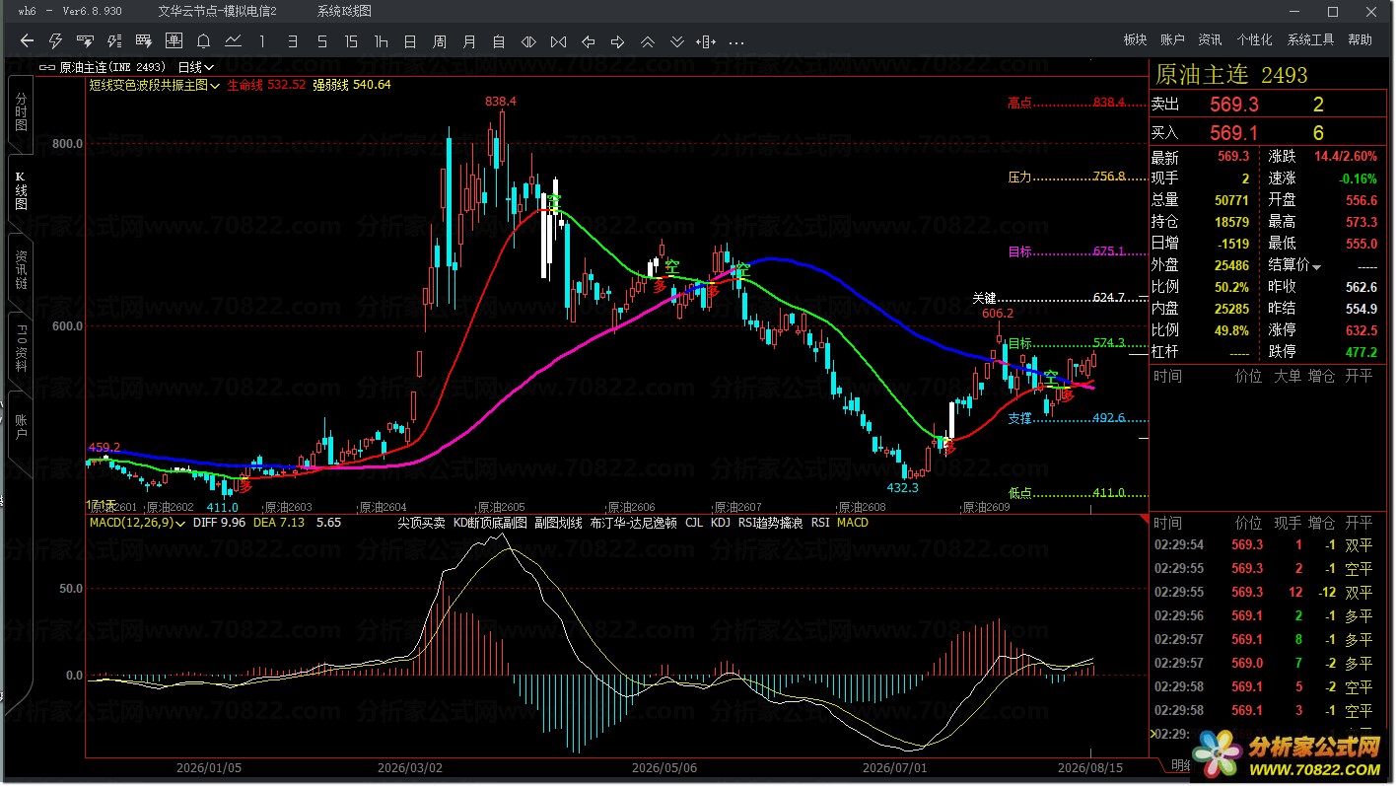Switch to 1-minute period
Viewport: 1397px width, 786px height.
(x=262, y=41)
